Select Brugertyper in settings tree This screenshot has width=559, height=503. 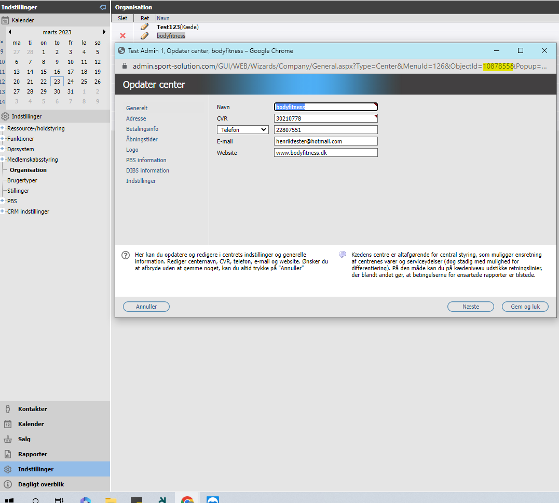point(22,180)
